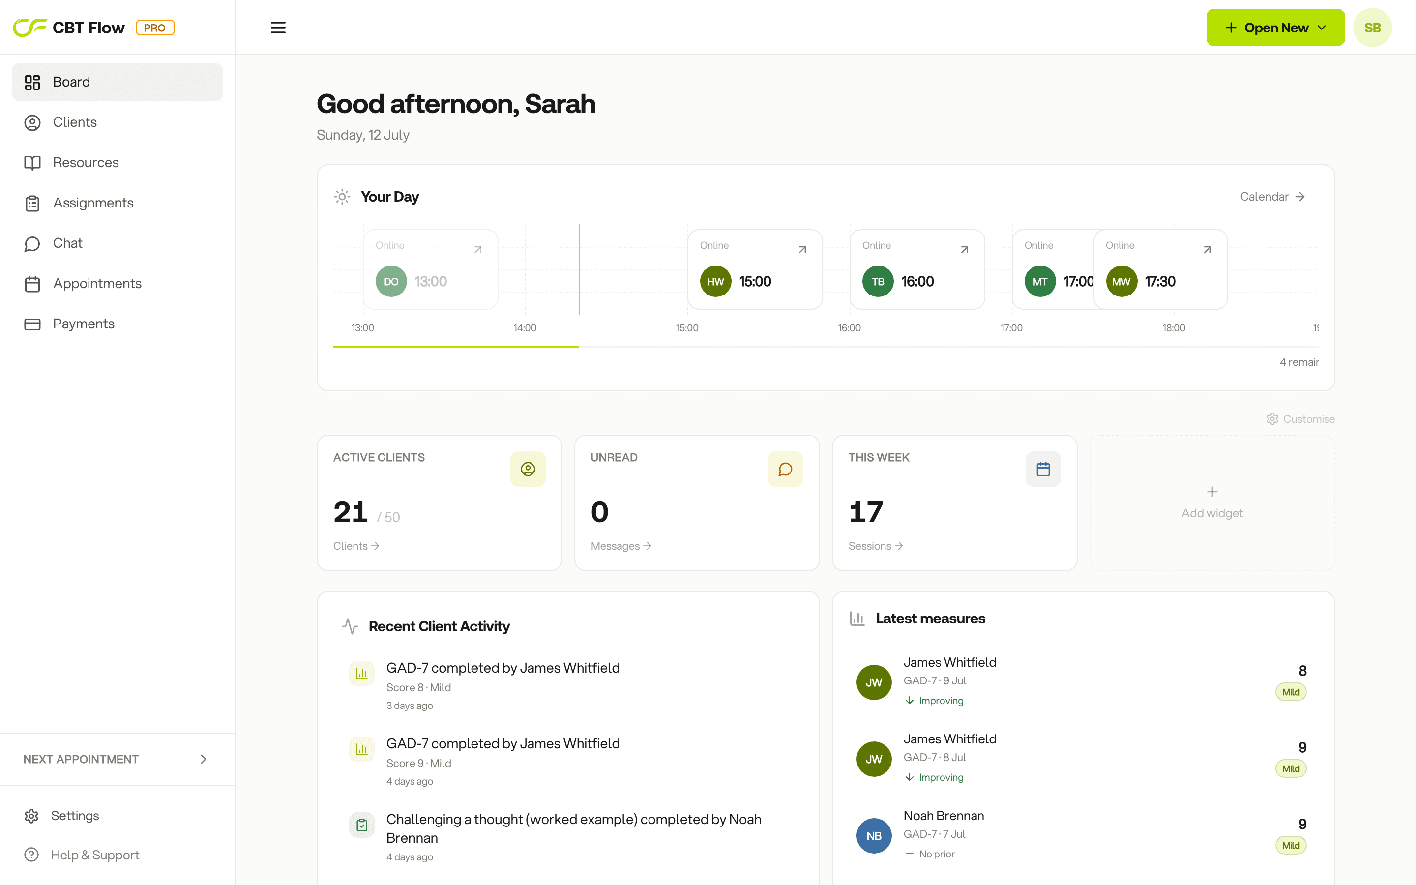Click the 17 sessions count
Viewport: 1416px width, 885px height.
[866, 512]
